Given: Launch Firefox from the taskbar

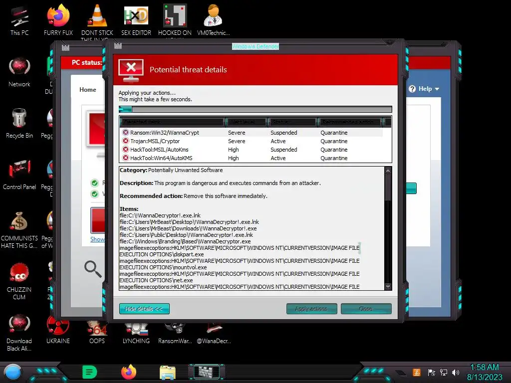Looking at the screenshot, I should [129, 372].
